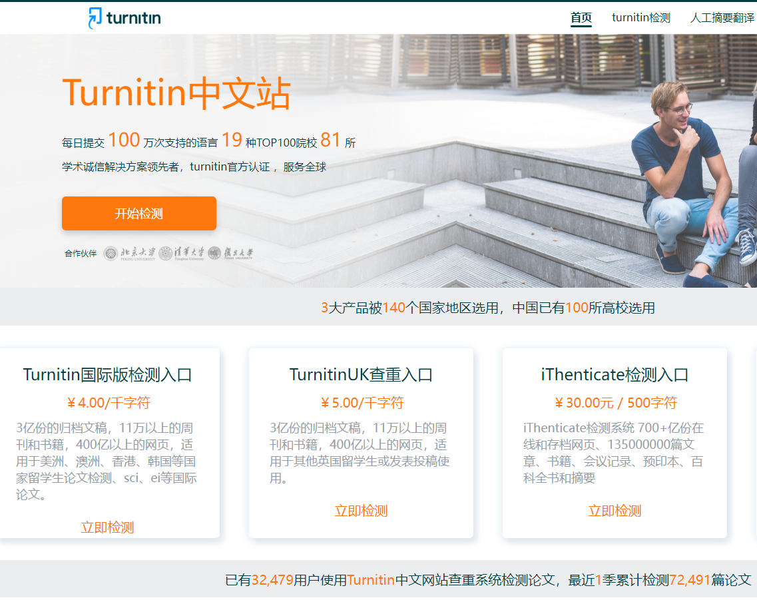This screenshot has height=600, width=757.
Task: Click the ¥5.00/千字符 price text
Action: click(x=362, y=403)
